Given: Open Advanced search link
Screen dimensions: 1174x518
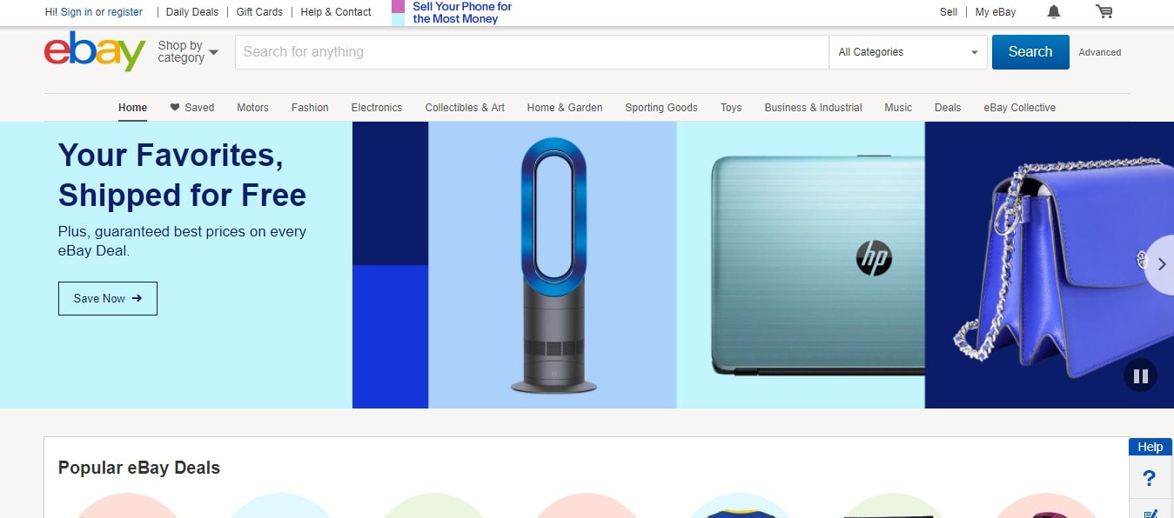Looking at the screenshot, I should point(1100,52).
